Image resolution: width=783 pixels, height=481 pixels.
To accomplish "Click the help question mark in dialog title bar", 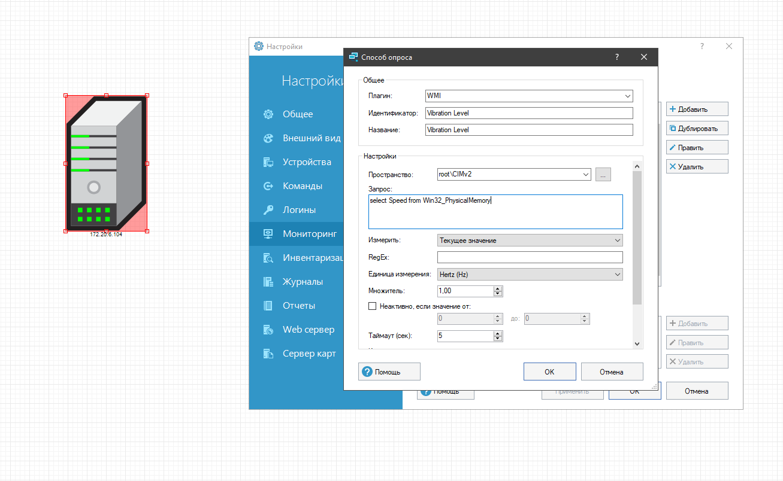I will (617, 57).
